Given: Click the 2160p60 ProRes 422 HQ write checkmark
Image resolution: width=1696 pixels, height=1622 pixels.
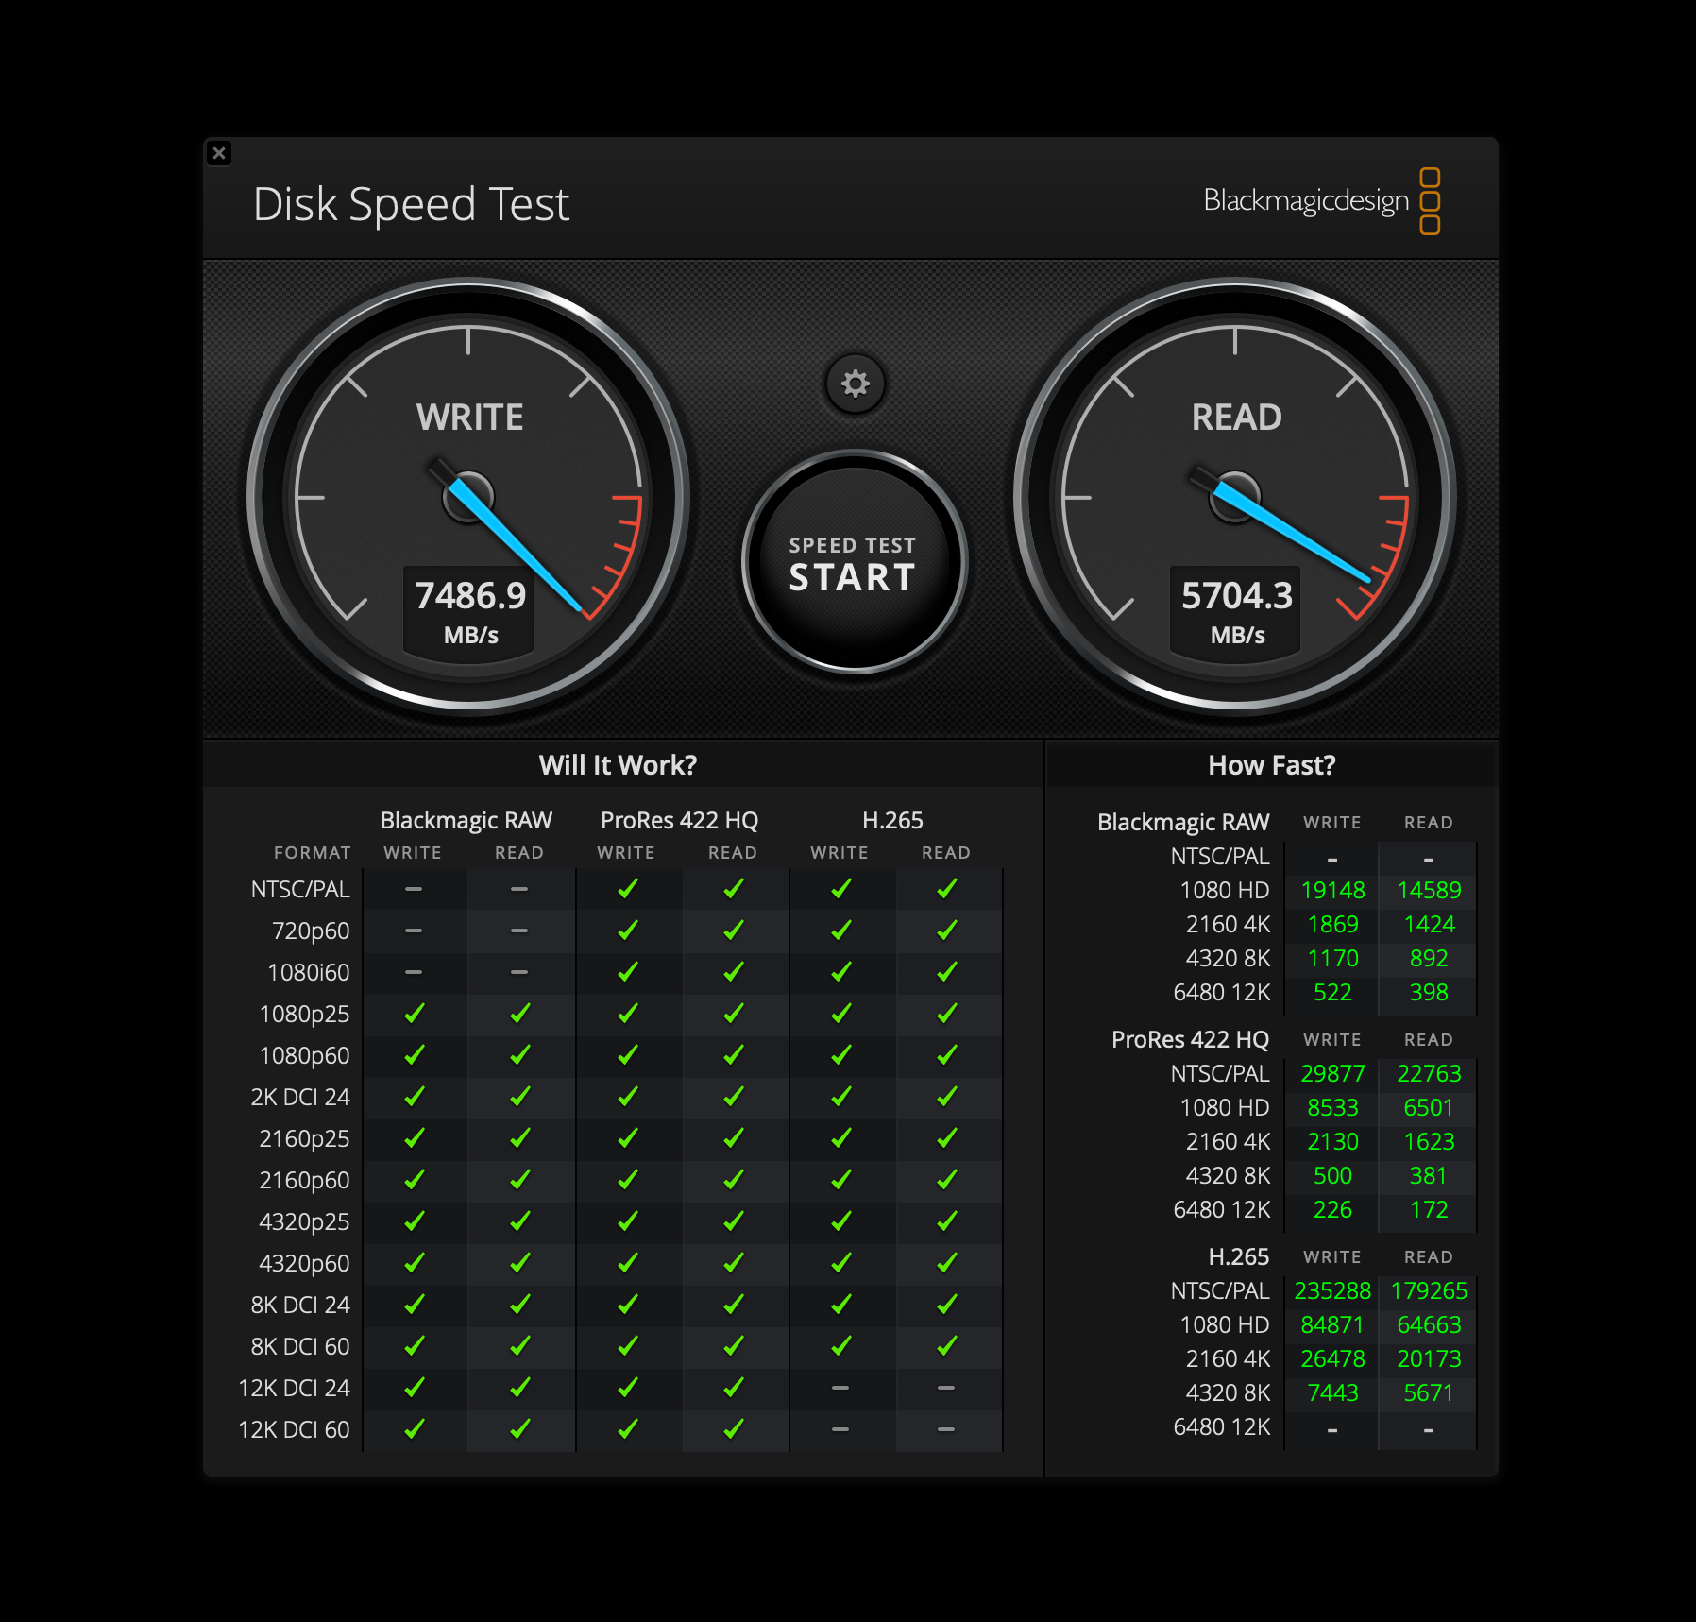Looking at the screenshot, I should coord(627,1180).
